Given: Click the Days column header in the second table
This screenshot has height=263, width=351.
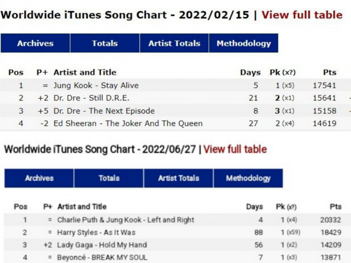Looking at the screenshot, I should pos(254,207).
